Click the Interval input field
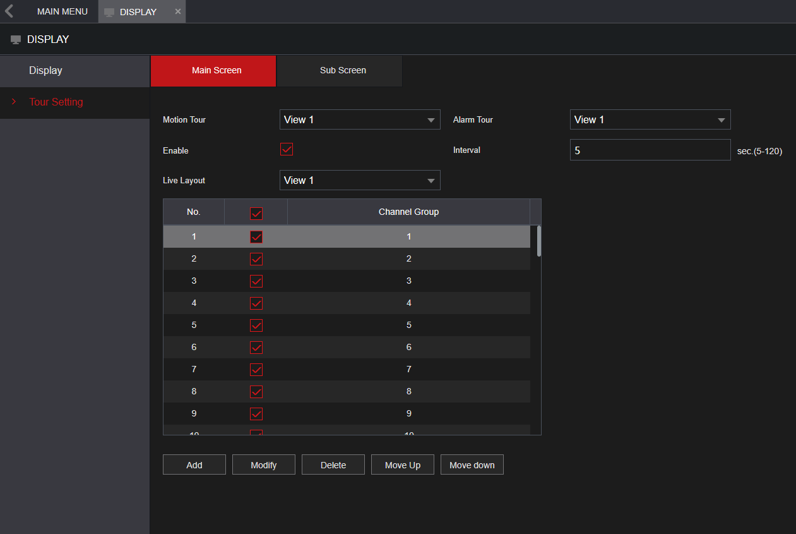 650,150
